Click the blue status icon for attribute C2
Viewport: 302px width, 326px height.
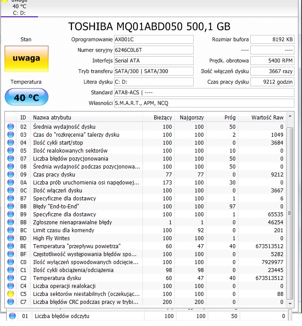[11, 278]
